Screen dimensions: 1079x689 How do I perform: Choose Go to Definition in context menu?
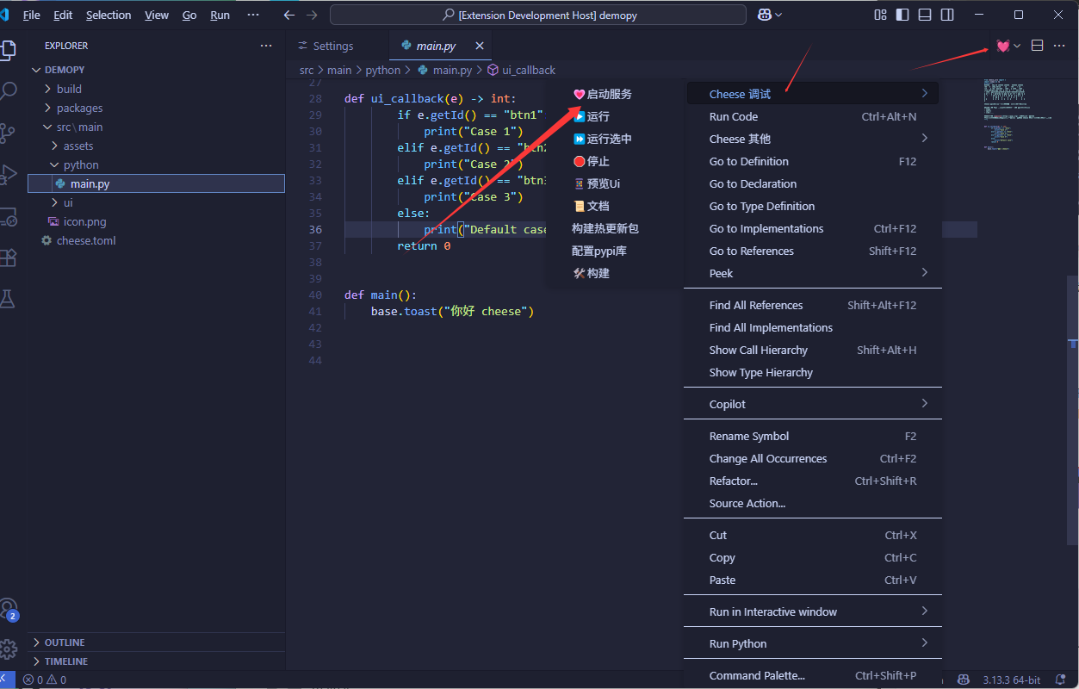tap(813, 161)
